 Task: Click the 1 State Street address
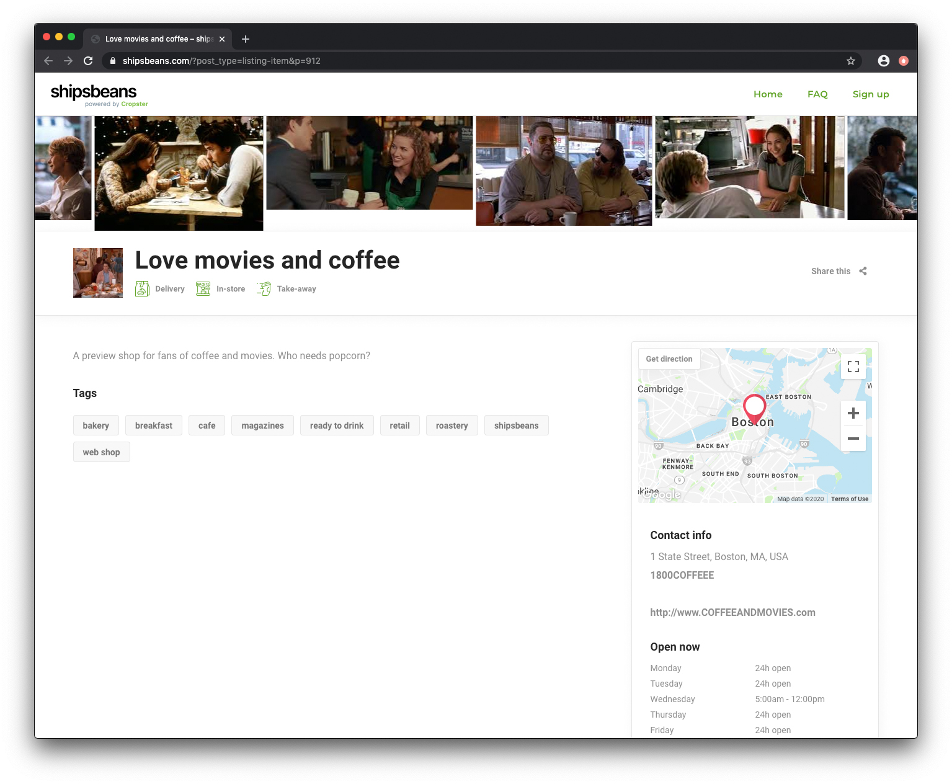[719, 556]
